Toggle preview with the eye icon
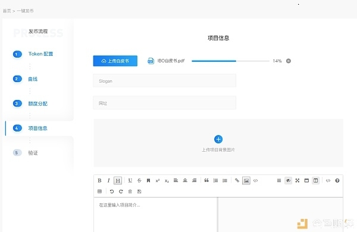357x232 pixels. (288, 181)
